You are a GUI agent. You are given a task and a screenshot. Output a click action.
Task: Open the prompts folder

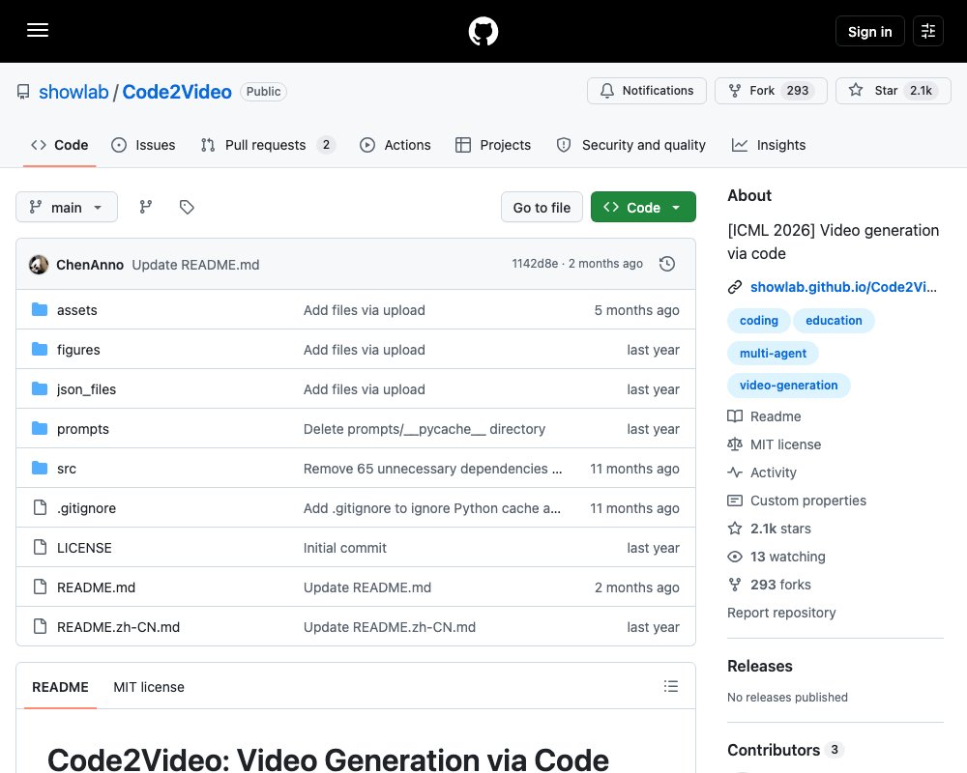point(82,429)
